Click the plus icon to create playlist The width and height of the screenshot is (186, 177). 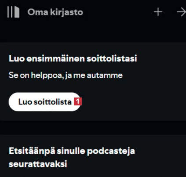point(158,12)
